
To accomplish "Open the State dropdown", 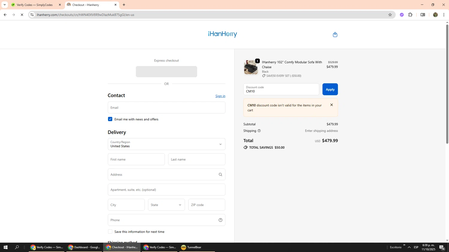I will (x=166, y=205).
